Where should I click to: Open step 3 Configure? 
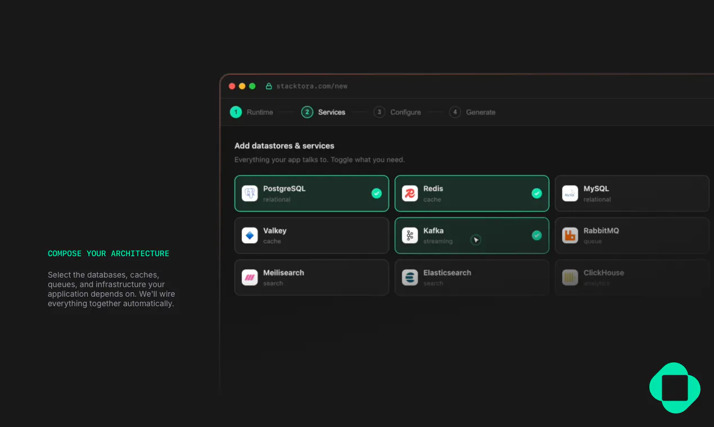(x=397, y=112)
